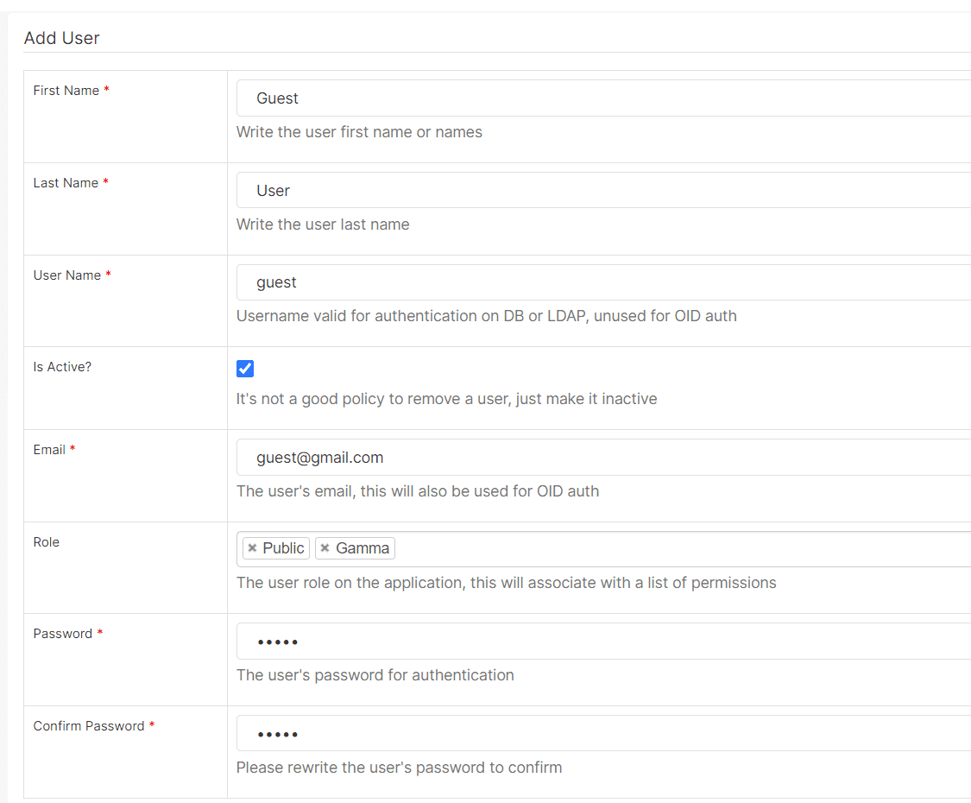Click the Confirm Password input field
This screenshot has height=803, width=971.
[518, 733]
